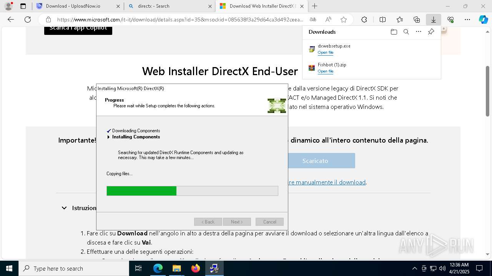The height and width of the screenshot is (276, 492).
Task: Toggle the Split screen icon
Action: (x=382, y=20)
